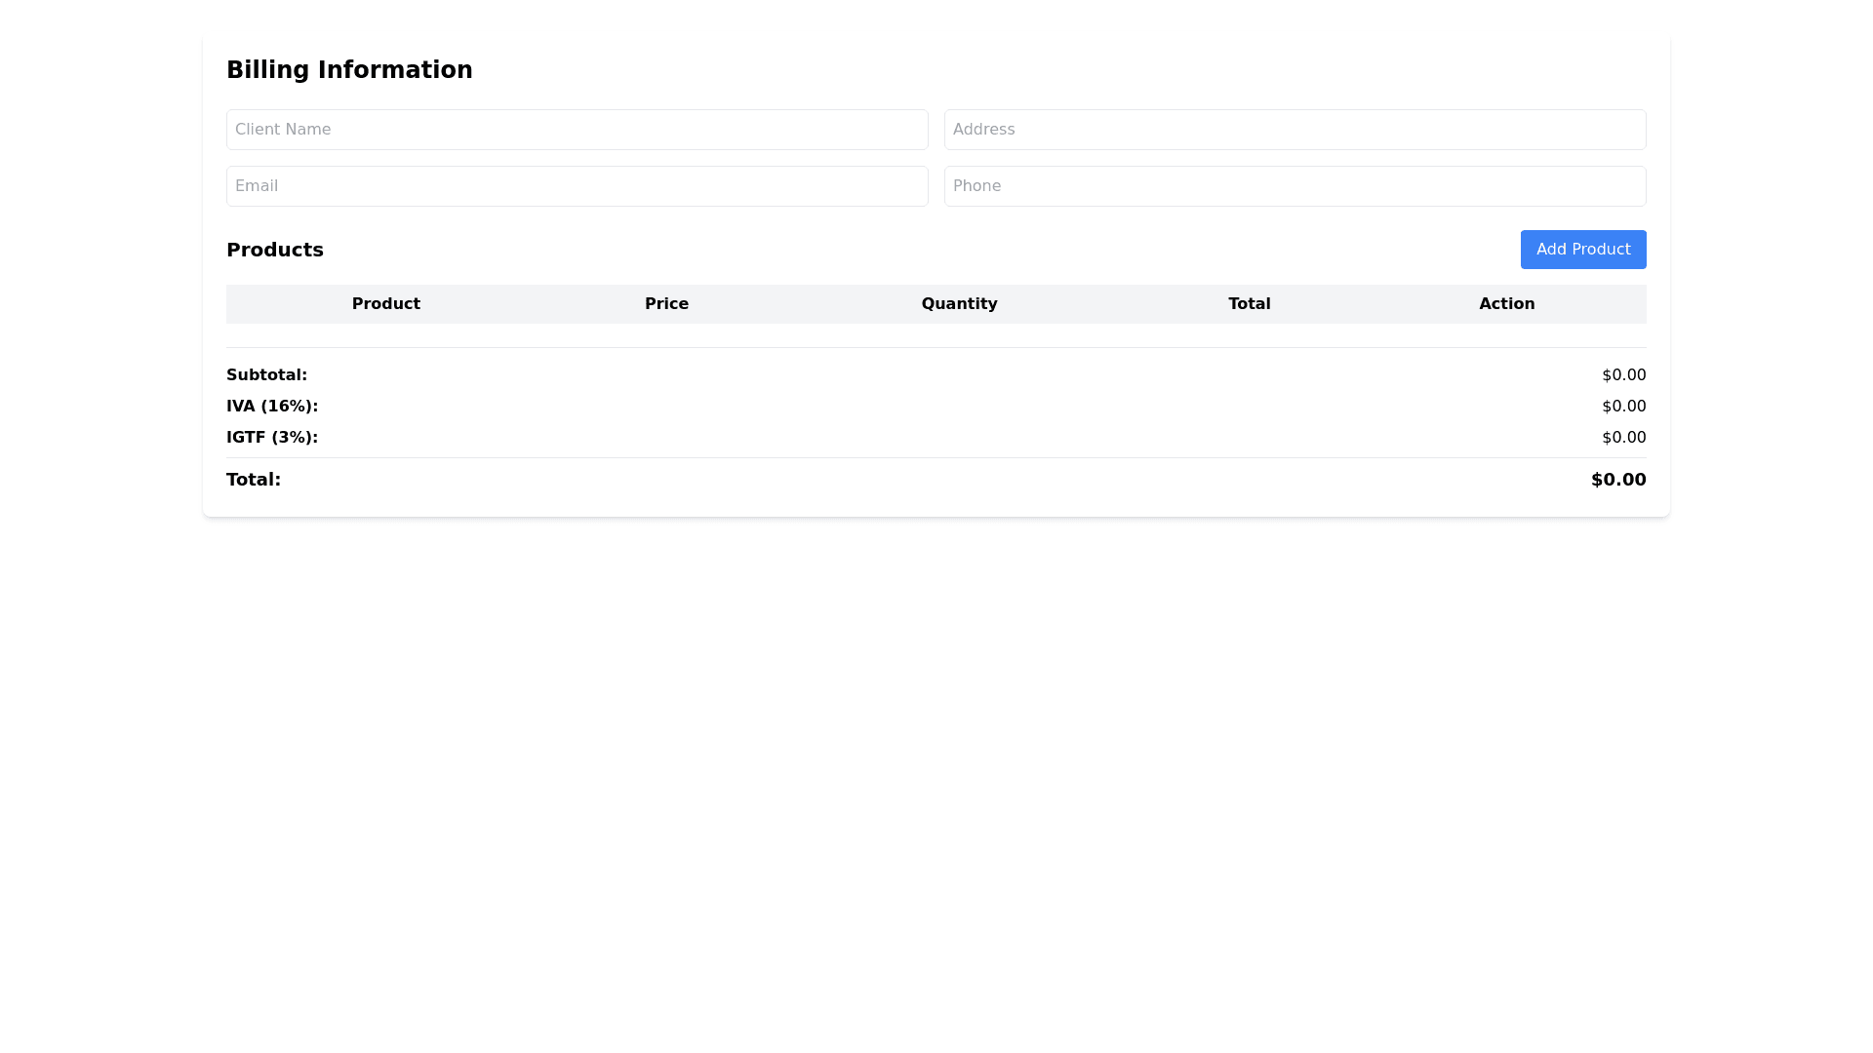
Task: Click the Subtotal label
Action: coord(266,375)
